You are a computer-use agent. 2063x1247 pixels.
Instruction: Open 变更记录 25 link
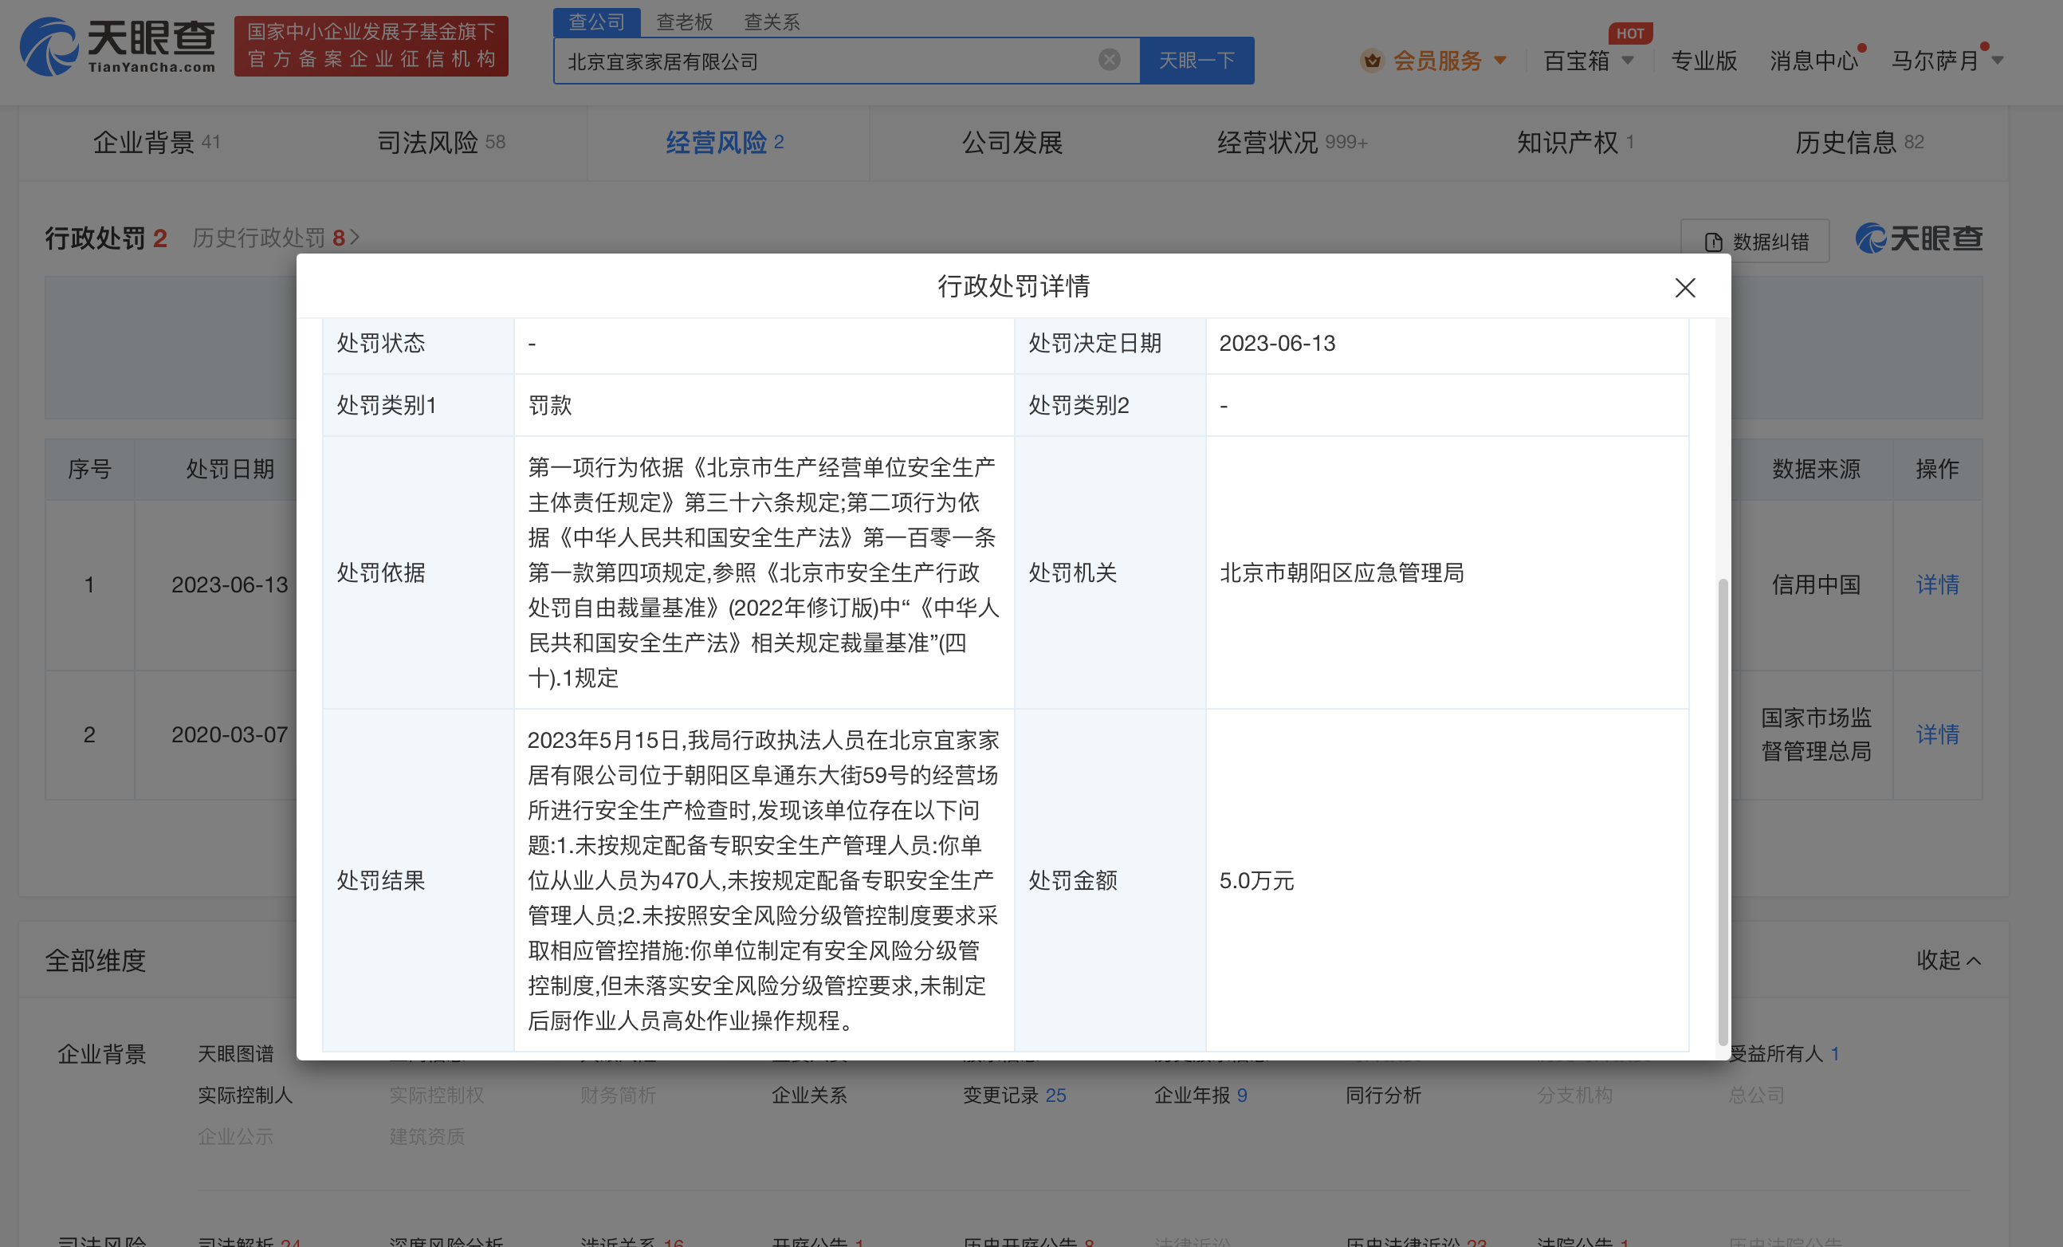(1014, 1095)
